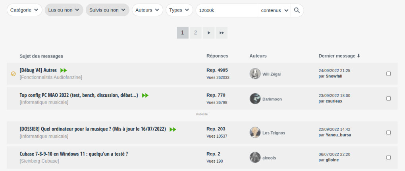Open the Types dropdown

coord(179,10)
